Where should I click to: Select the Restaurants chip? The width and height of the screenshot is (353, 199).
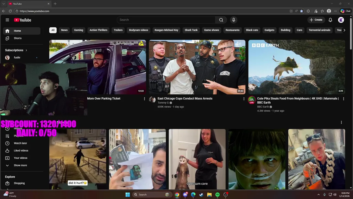tap(232, 30)
